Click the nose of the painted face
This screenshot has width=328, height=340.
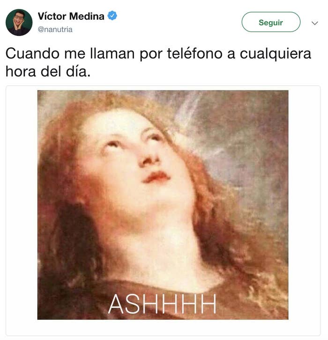150,159
